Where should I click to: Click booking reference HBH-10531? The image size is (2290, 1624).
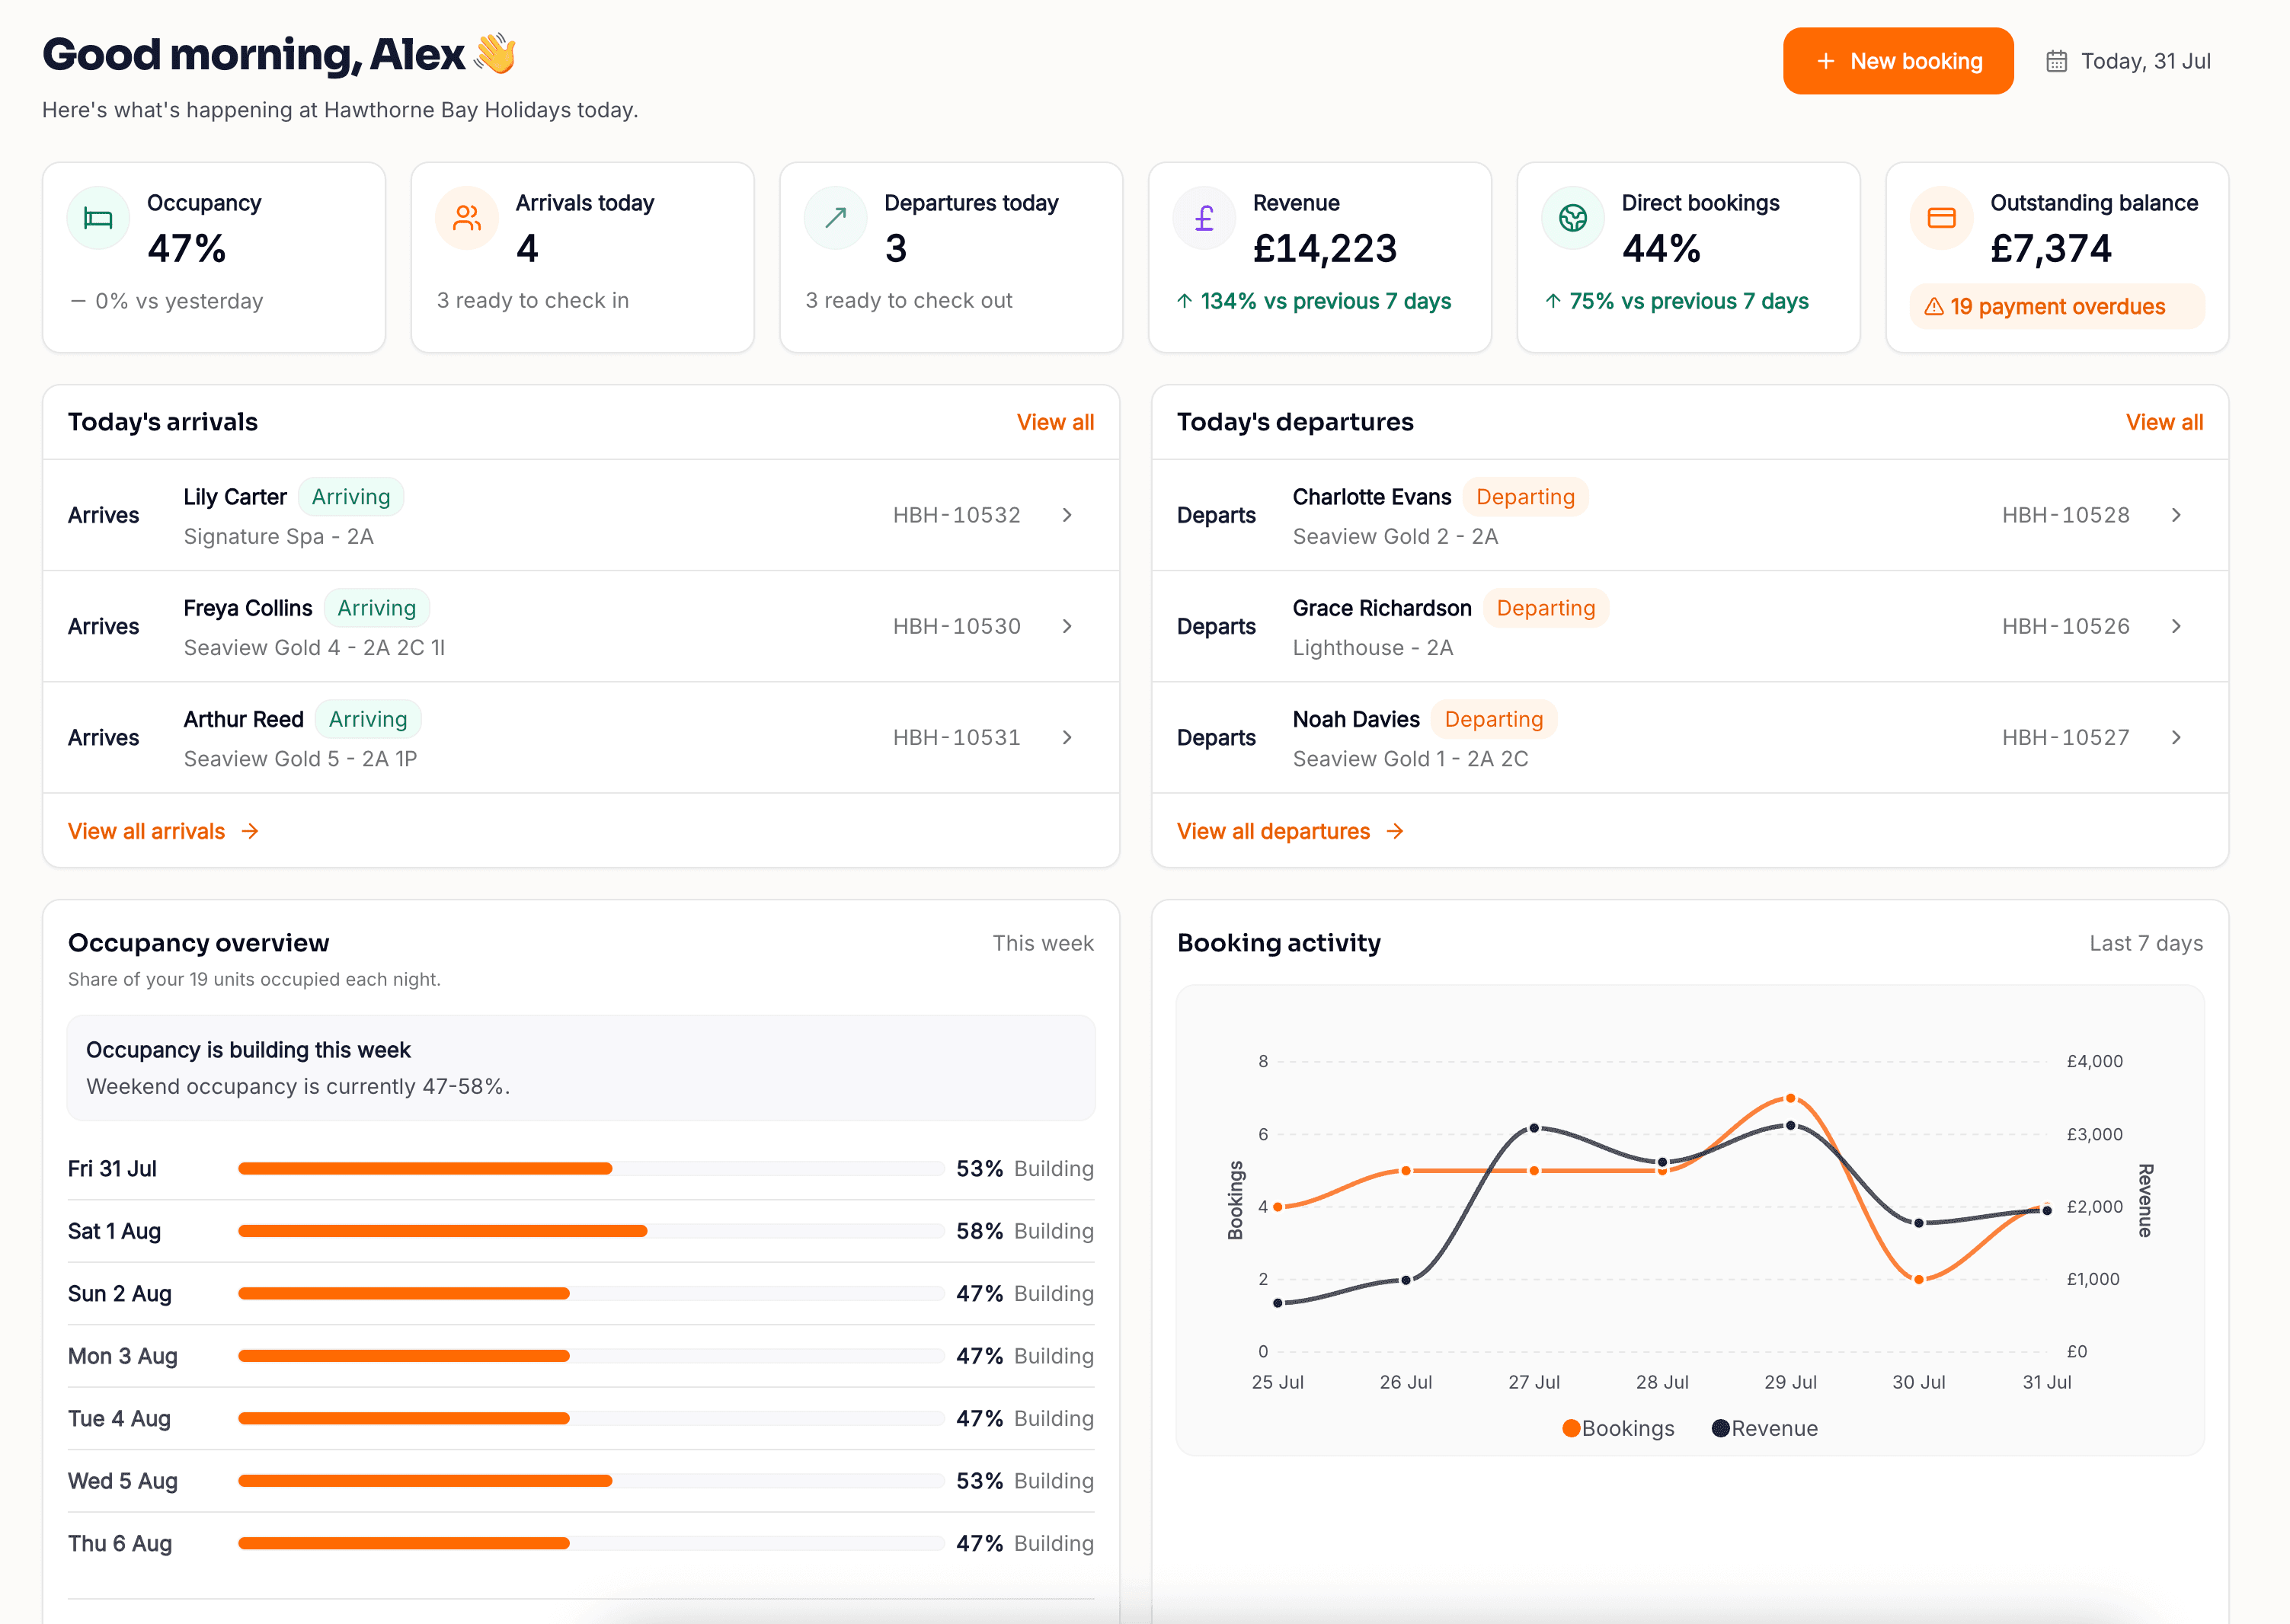pos(957,737)
